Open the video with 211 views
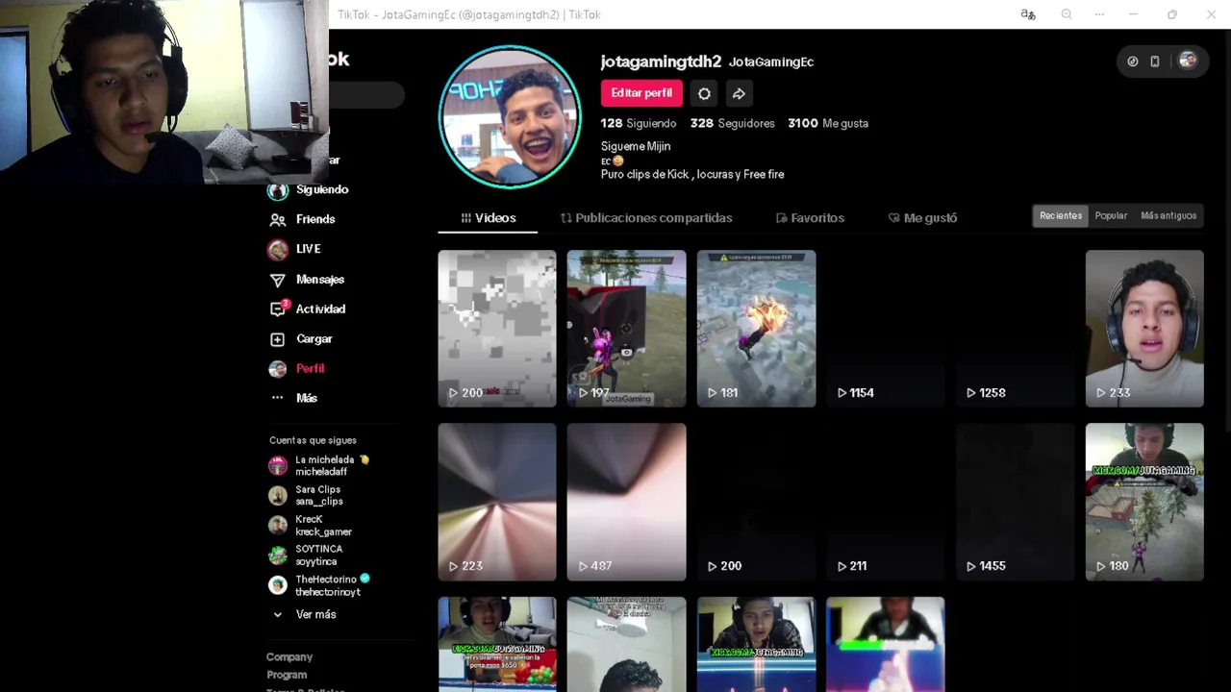 [886, 502]
